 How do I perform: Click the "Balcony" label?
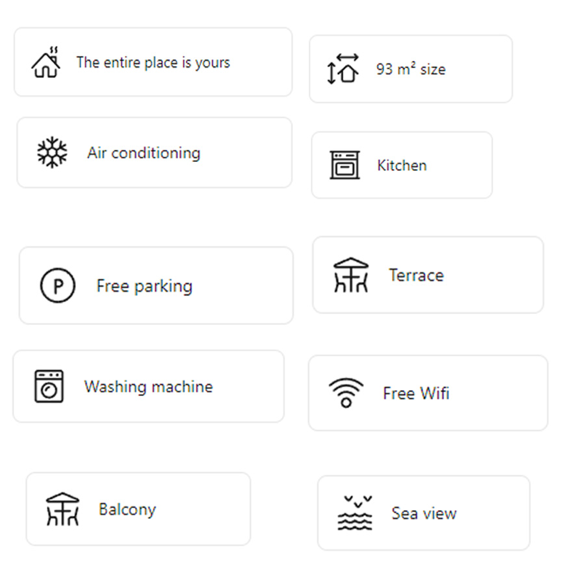click(127, 509)
